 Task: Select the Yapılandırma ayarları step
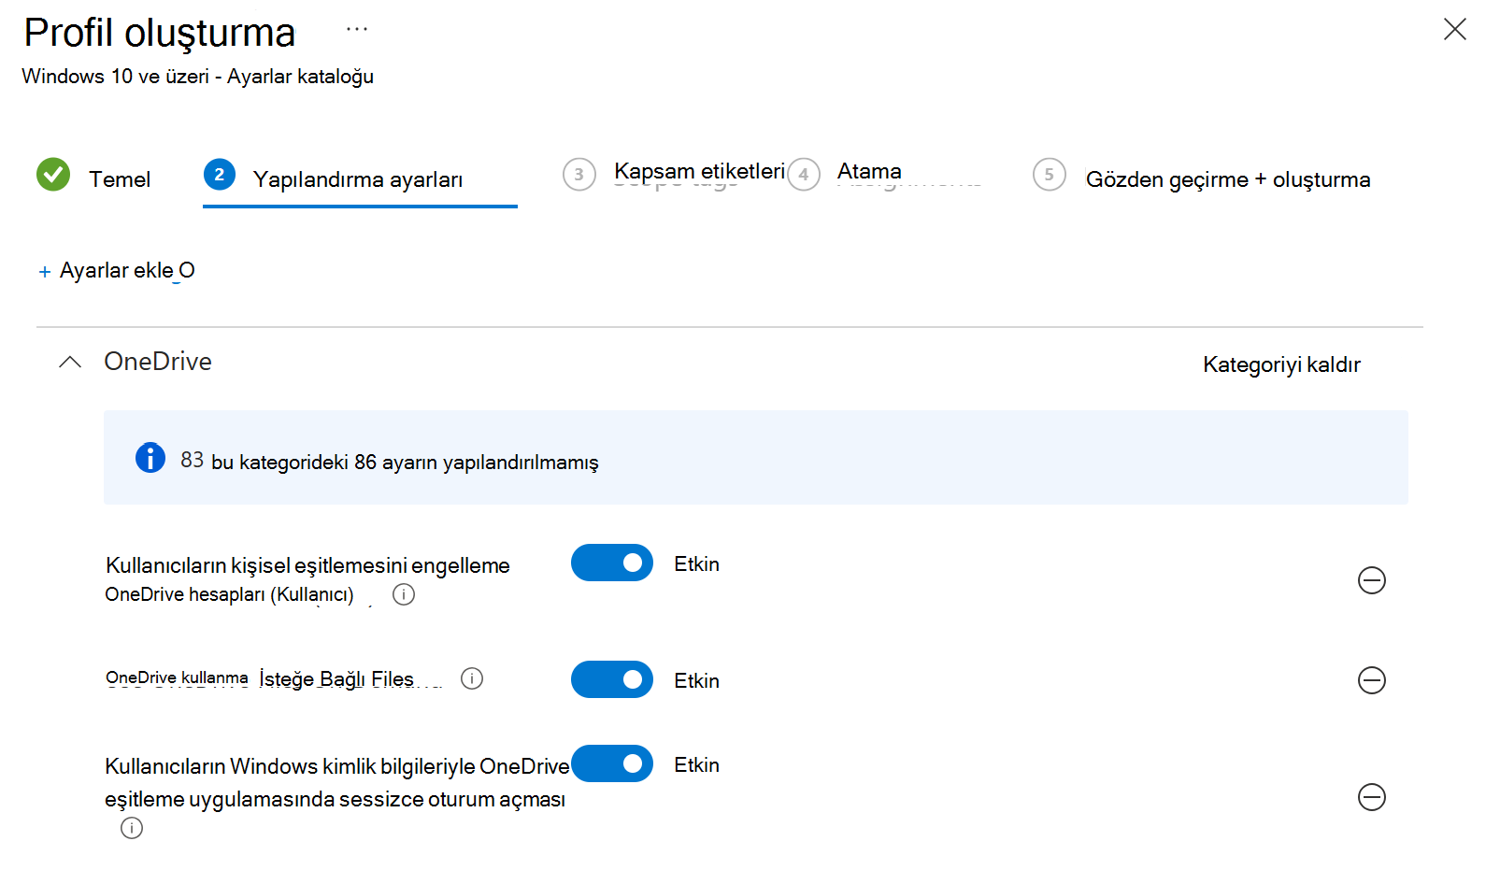coord(358,179)
